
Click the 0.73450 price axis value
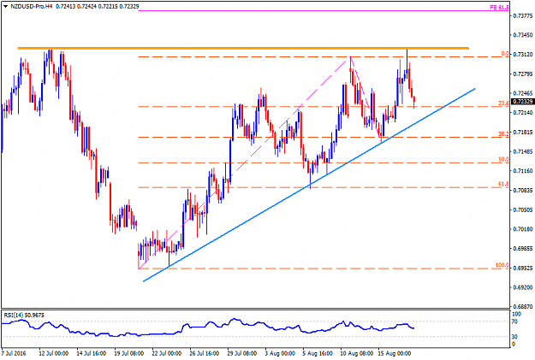pos(523,35)
